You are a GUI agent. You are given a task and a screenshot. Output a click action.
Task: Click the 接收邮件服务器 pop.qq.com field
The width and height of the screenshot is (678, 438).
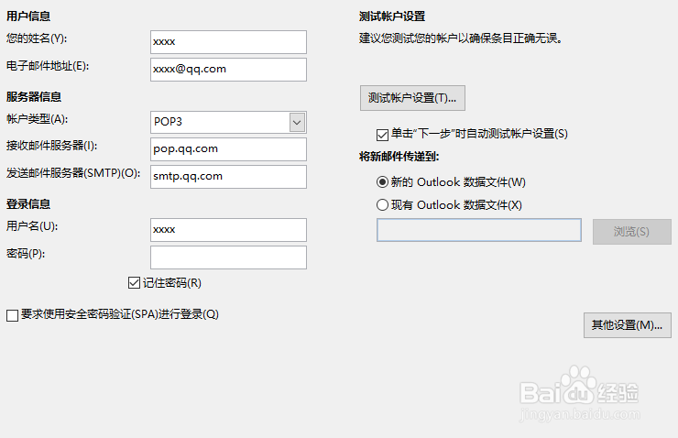click(228, 149)
